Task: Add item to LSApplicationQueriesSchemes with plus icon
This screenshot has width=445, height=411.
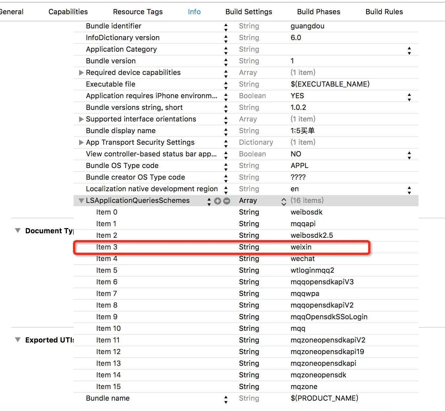Action: 218,201
